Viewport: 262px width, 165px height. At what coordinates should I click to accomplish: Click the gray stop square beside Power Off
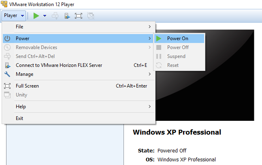click(x=159, y=47)
